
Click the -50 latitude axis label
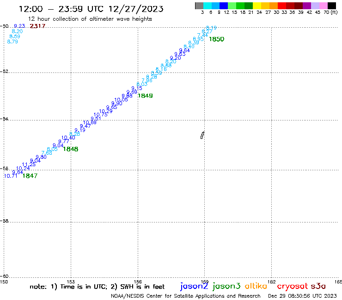pos(4,26)
